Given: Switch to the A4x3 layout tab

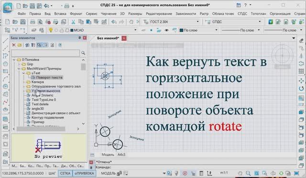Looking at the screenshot, I should (x=121, y=155).
